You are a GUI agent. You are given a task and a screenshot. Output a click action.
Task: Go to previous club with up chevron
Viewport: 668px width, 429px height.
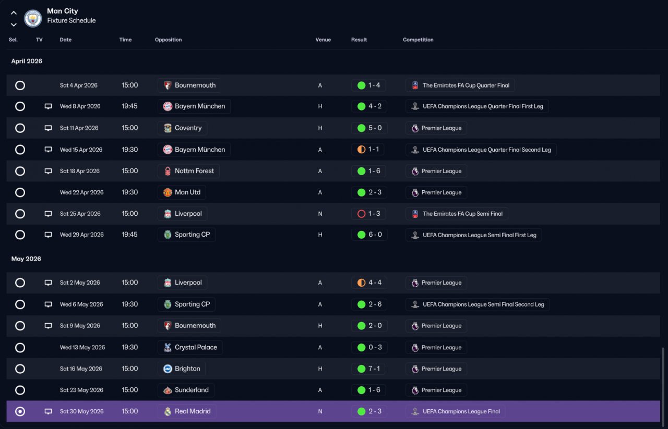(x=14, y=13)
